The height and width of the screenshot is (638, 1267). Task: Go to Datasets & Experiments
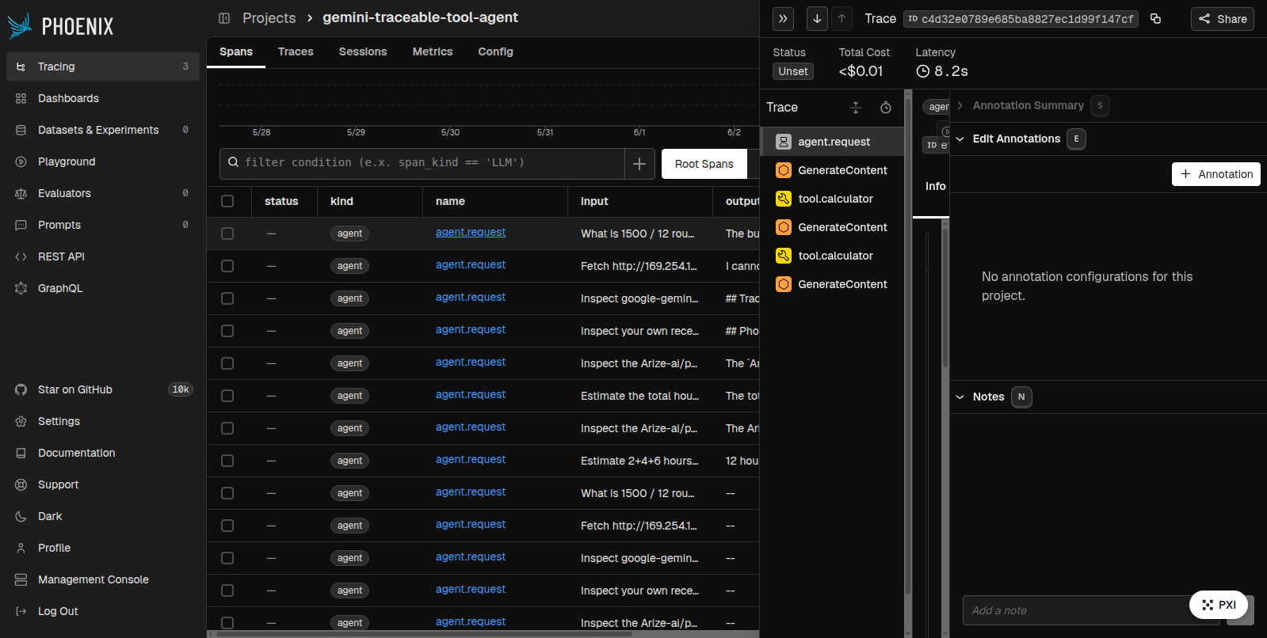[103, 130]
